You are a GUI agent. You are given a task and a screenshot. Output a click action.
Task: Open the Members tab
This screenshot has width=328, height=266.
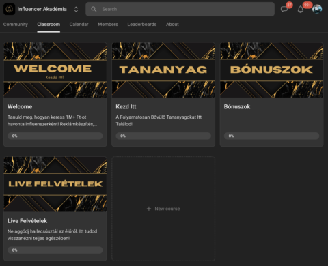[108, 24]
